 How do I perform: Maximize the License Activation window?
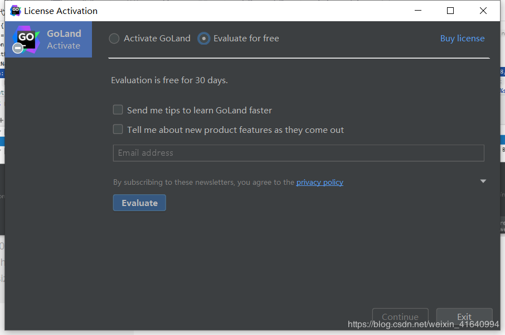tap(450, 11)
